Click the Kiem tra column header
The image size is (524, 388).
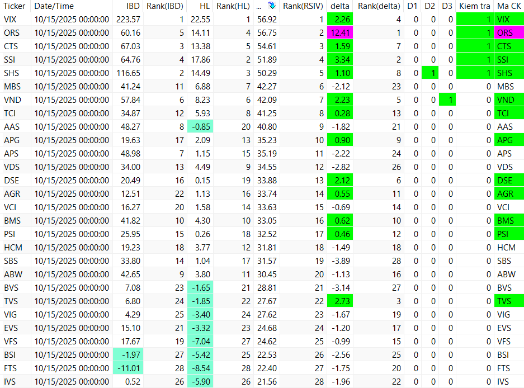tap(475, 6)
